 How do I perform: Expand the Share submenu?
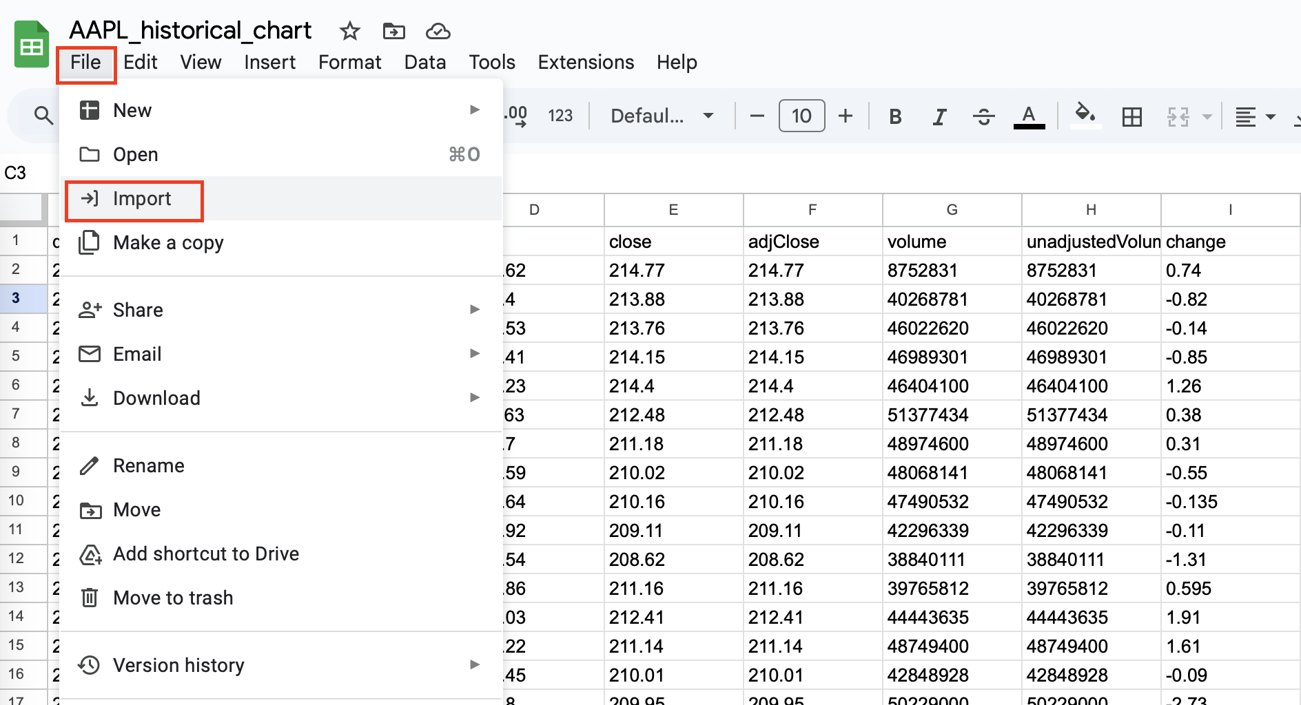pyautogui.click(x=281, y=310)
